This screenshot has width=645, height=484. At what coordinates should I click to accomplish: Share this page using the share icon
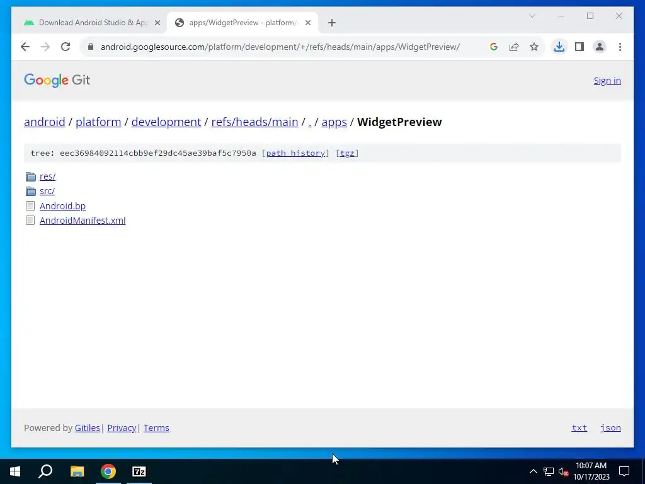(514, 47)
